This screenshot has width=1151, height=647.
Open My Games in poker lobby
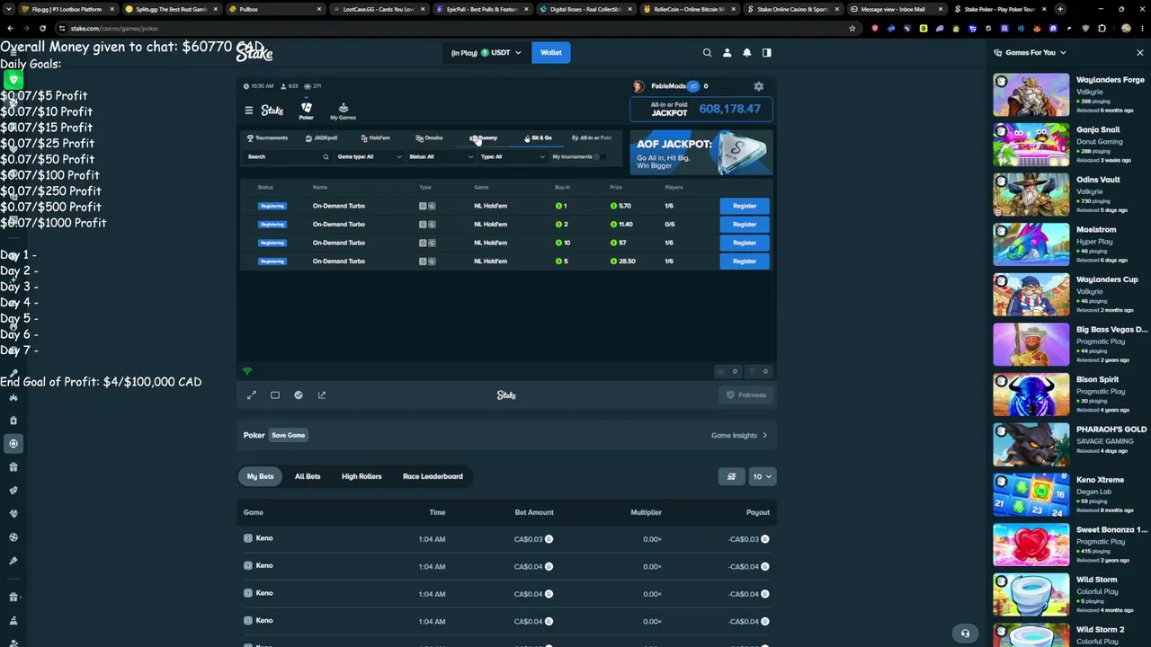343,111
